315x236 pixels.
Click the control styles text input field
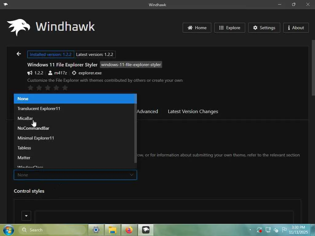pos(164,217)
